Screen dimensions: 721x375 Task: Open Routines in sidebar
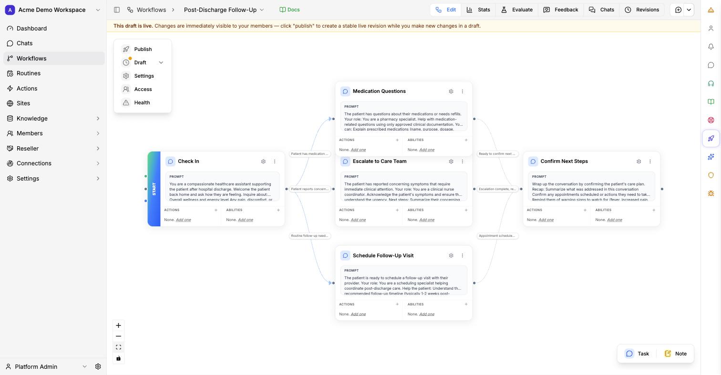(x=54, y=73)
